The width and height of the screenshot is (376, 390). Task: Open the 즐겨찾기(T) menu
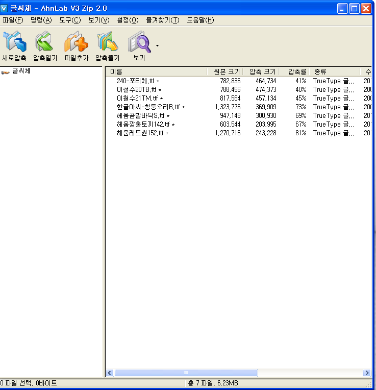(163, 20)
